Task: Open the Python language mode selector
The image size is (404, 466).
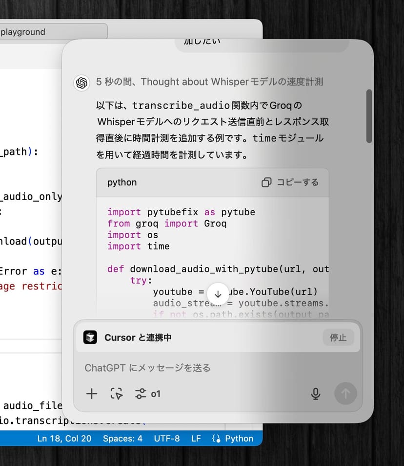Action: [234, 439]
